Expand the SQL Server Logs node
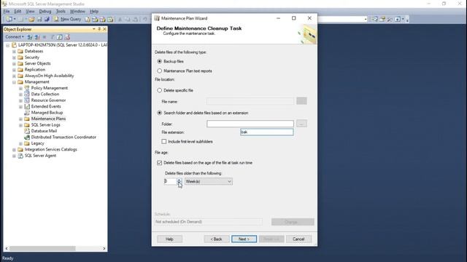 pyautogui.click(x=20, y=125)
